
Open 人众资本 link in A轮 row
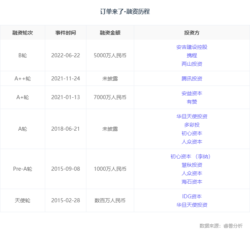pyautogui.click(x=192, y=142)
